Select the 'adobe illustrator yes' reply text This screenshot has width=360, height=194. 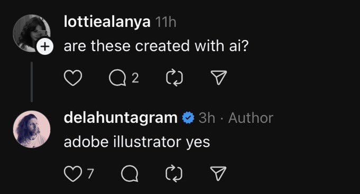[x=137, y=142]
